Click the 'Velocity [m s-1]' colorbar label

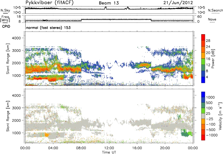click(220, 116)
